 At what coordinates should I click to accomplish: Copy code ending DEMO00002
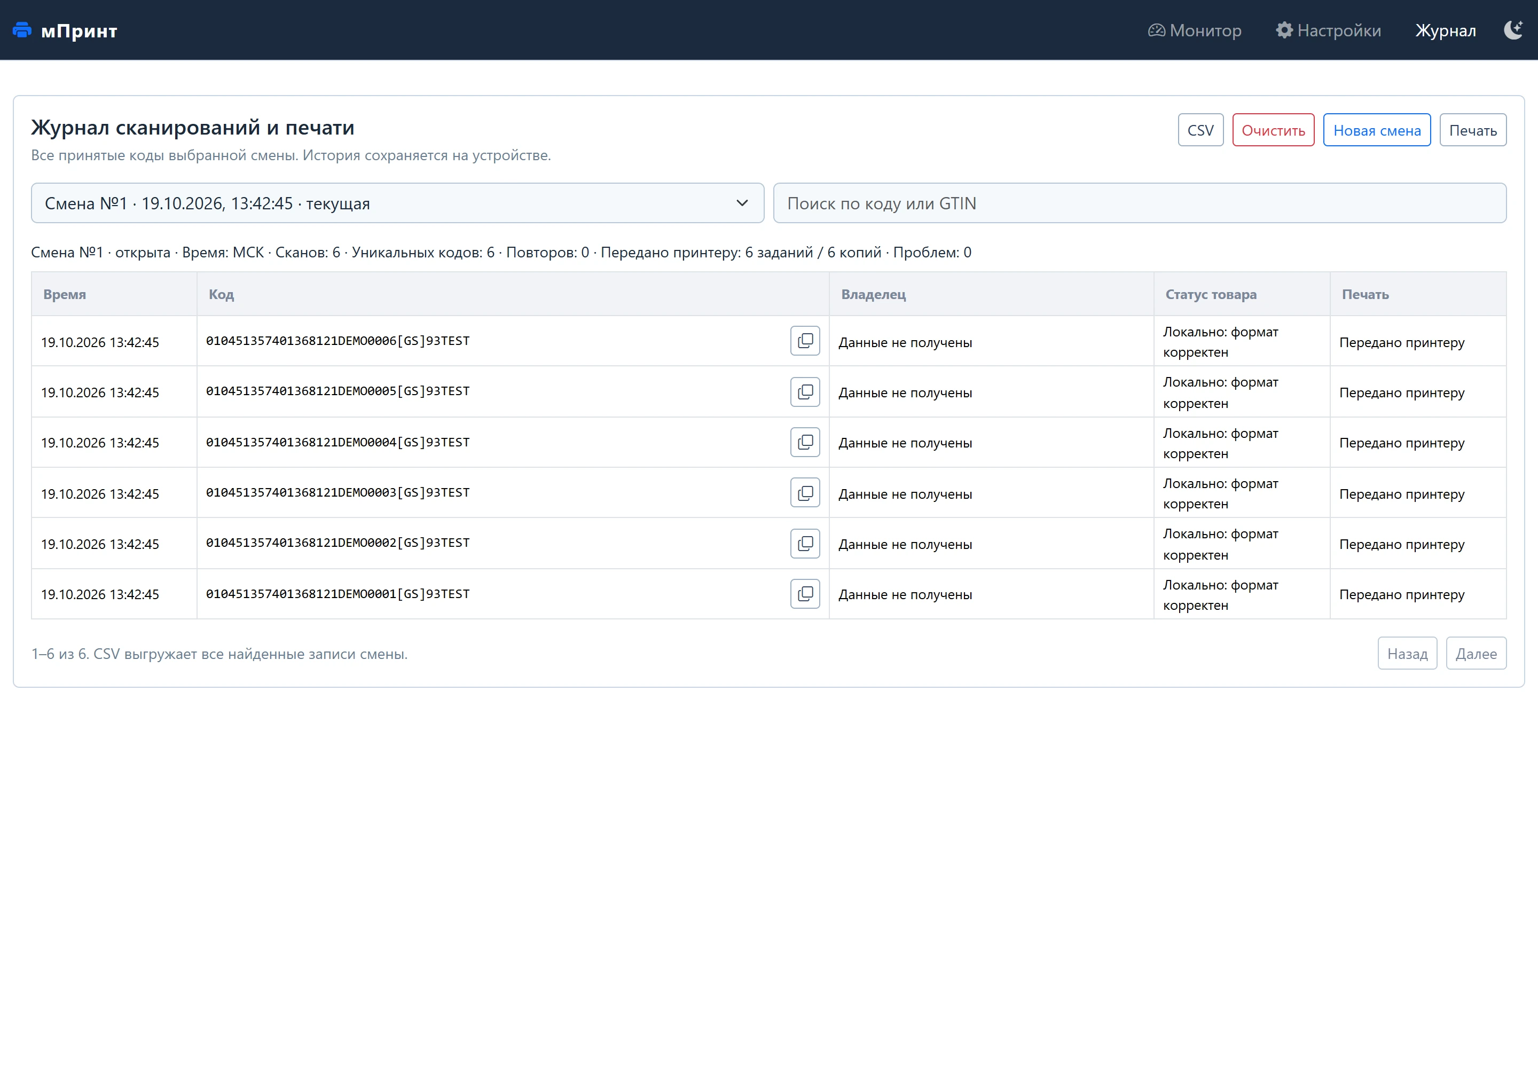tap(804, 544)
